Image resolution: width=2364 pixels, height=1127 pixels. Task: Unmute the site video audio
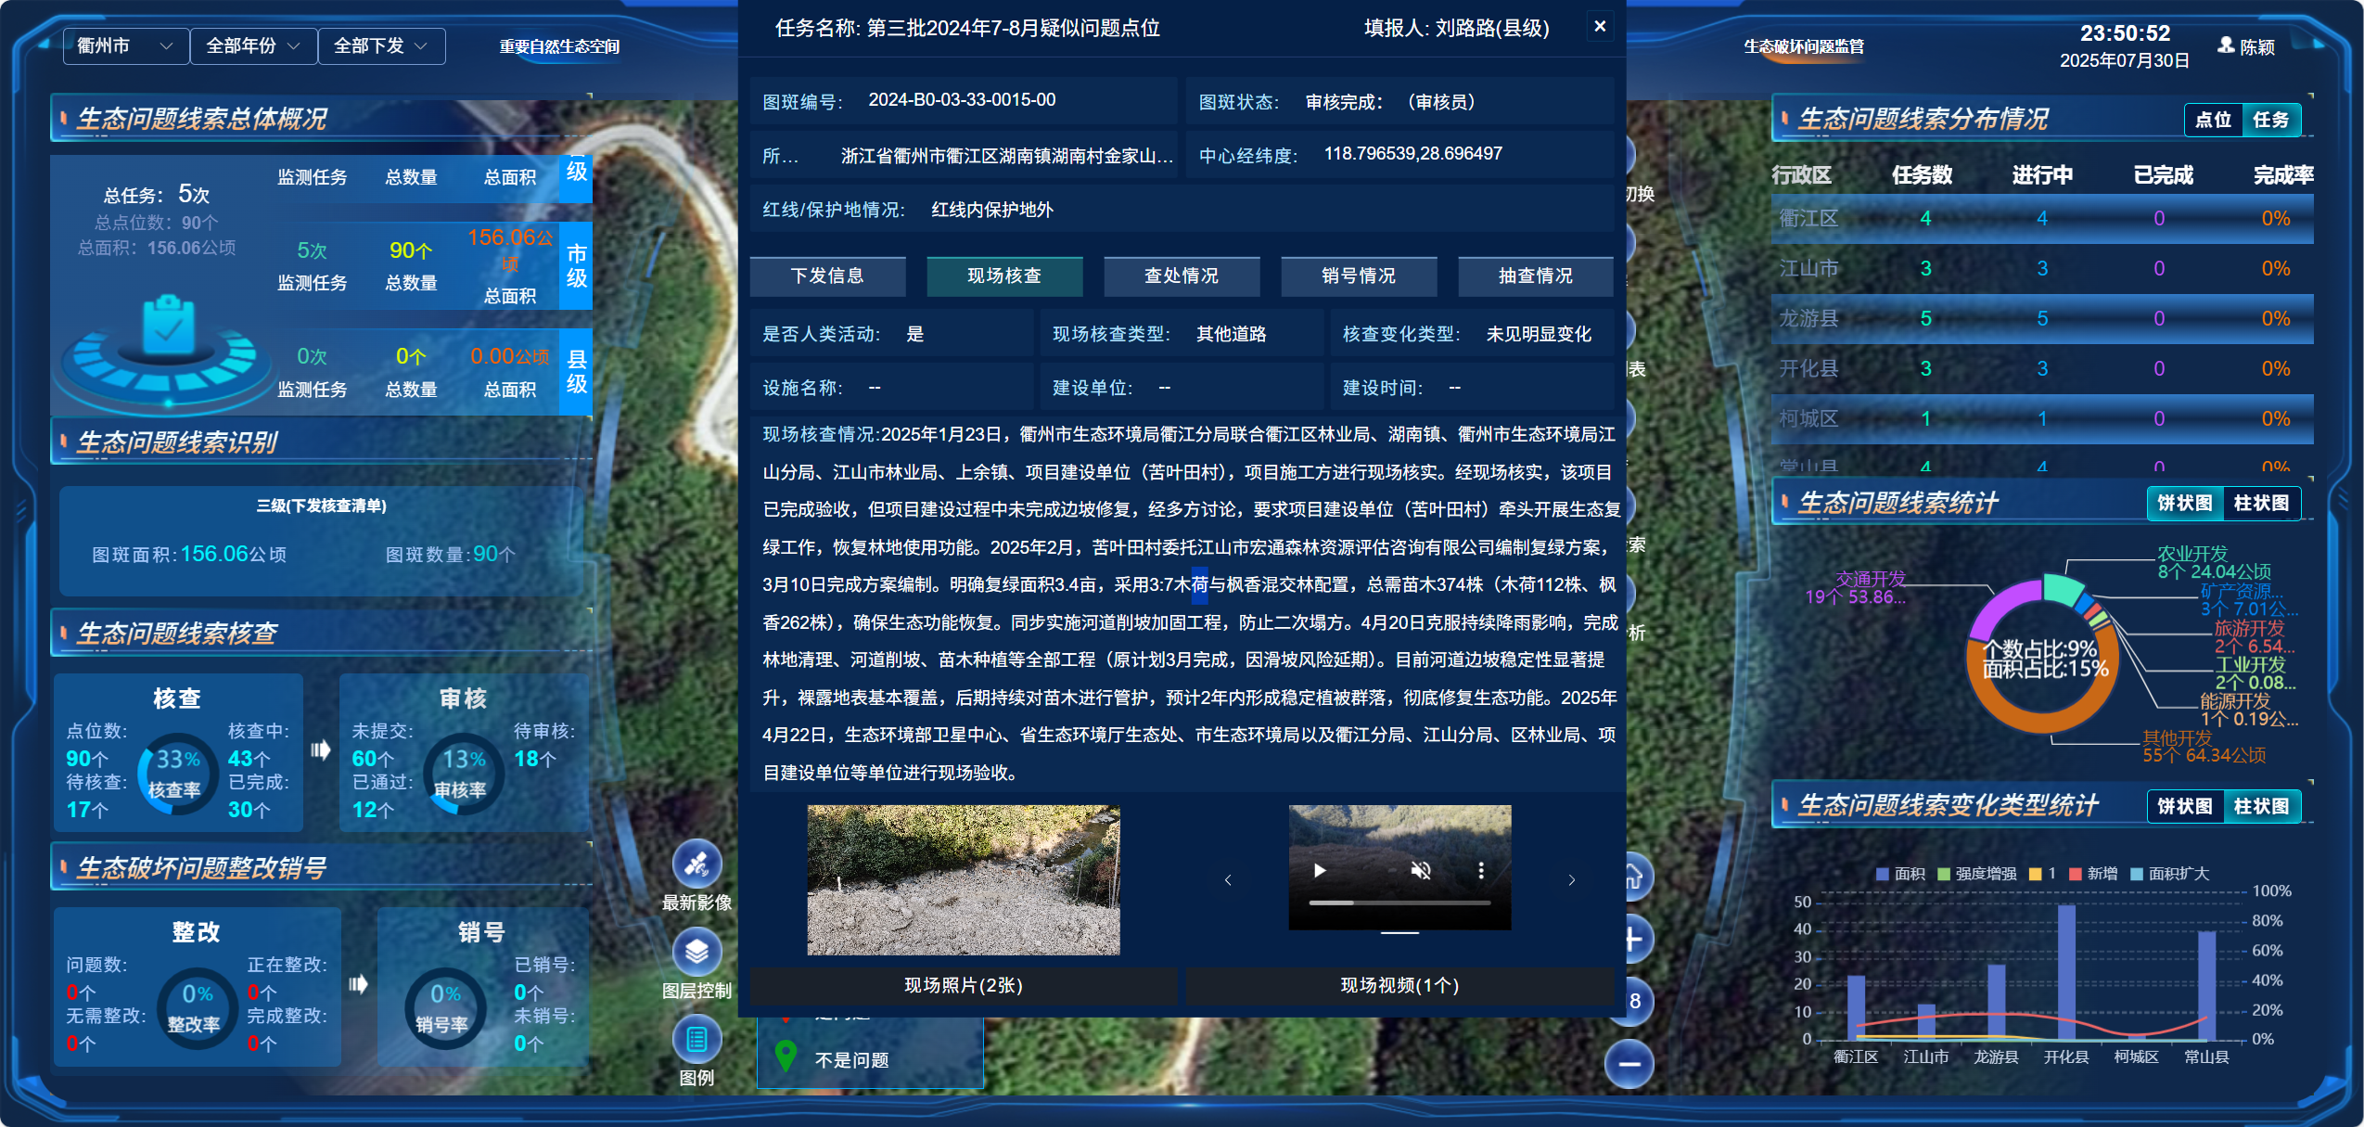click(1420, 870)
